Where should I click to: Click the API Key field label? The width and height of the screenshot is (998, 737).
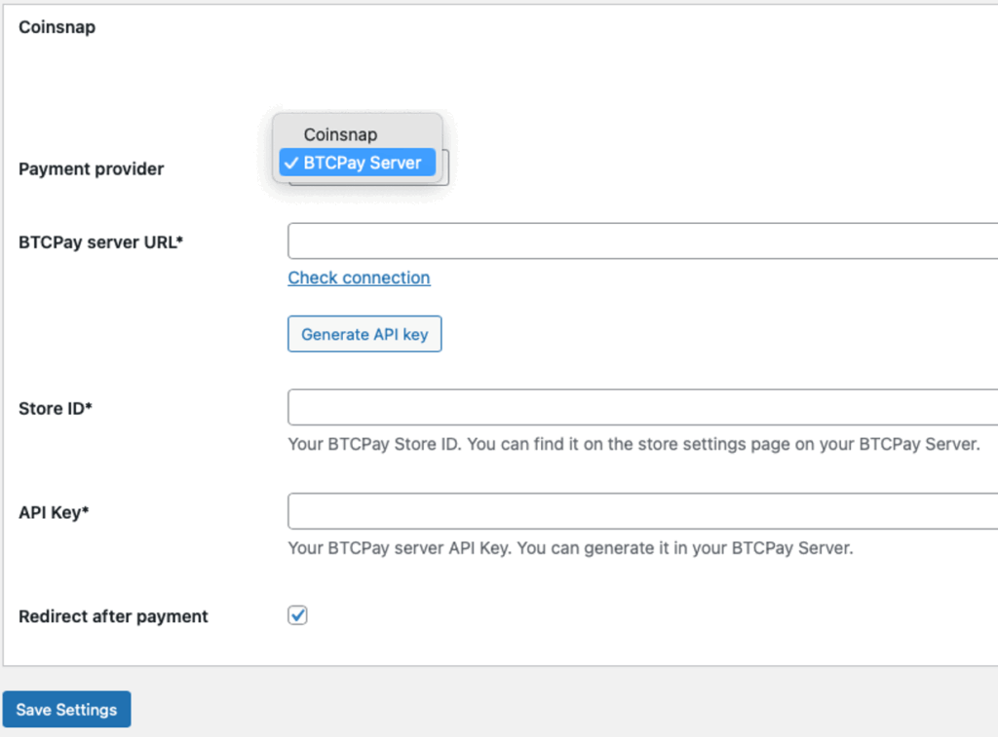tap(54, 512)
